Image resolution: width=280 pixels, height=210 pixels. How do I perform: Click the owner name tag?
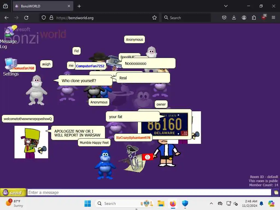coord(161,104)
